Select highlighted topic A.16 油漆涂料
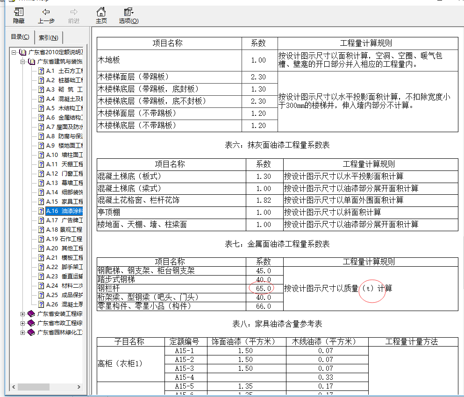This screenshot has height=397, width=464. [x=64, y=211]
